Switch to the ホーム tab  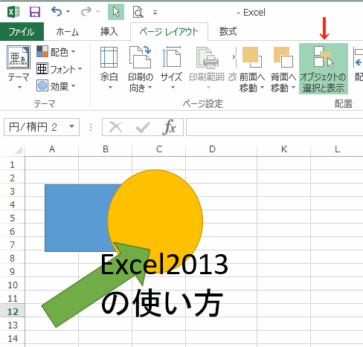pos(67,32)
